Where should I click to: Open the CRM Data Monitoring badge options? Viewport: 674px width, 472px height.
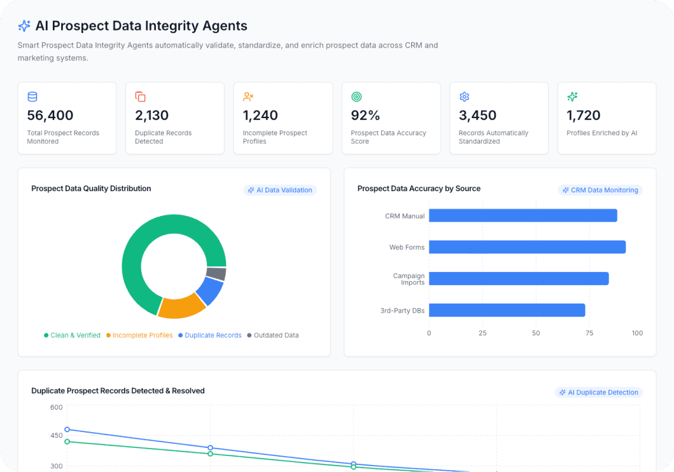point(600,189)
